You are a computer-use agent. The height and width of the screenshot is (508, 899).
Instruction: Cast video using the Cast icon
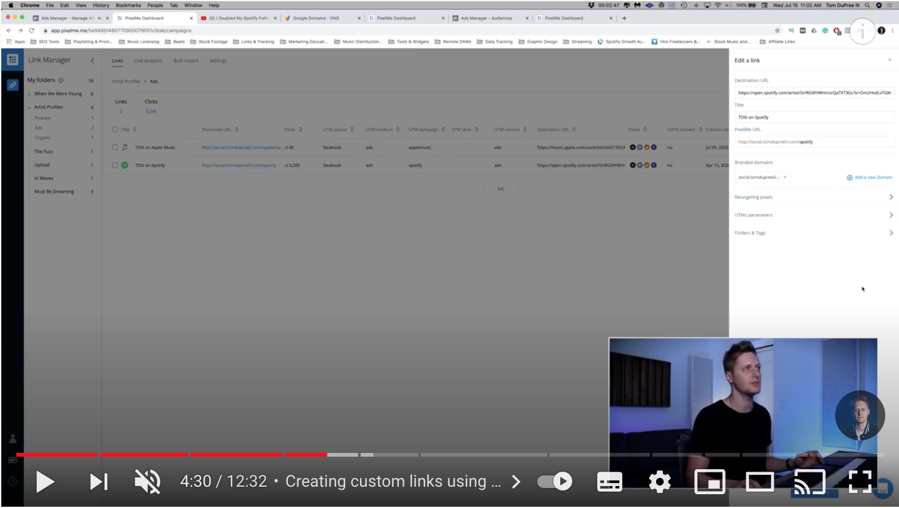(x=809, y=482)
